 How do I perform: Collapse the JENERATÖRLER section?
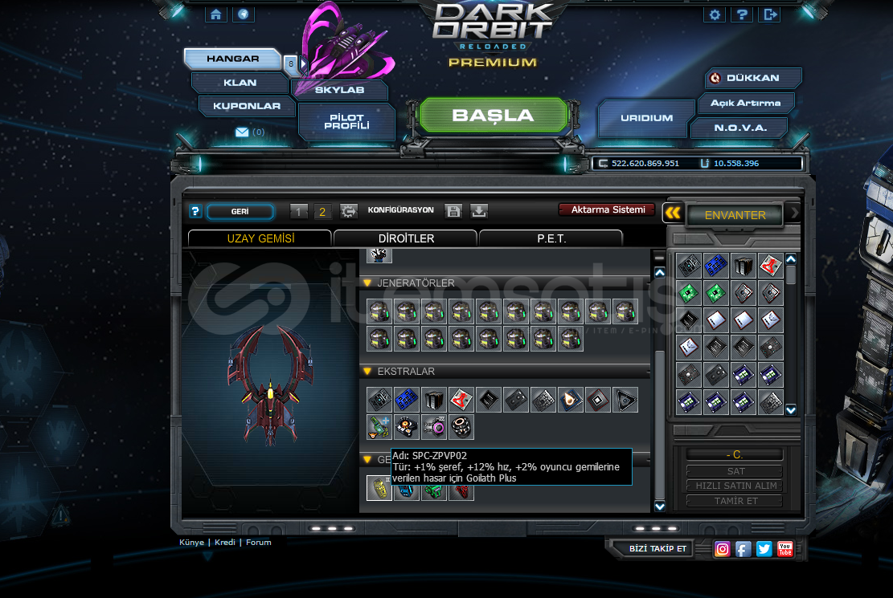(367, 283)
